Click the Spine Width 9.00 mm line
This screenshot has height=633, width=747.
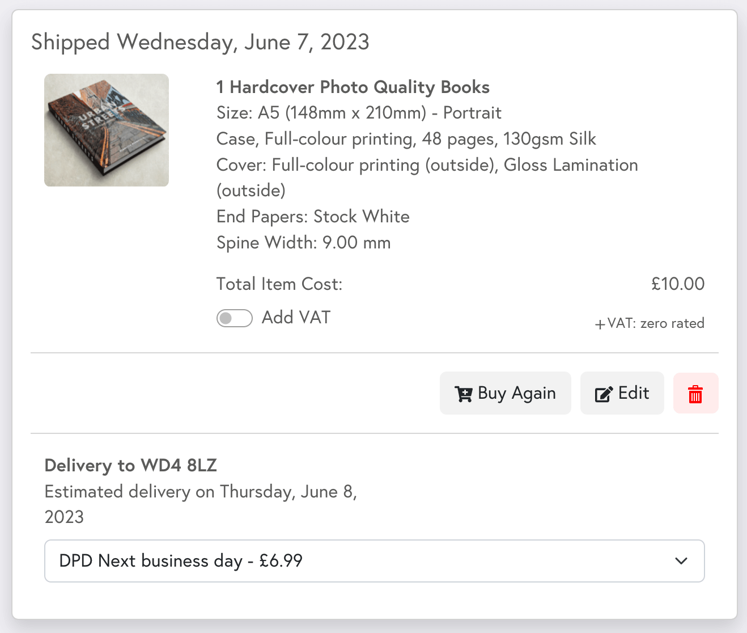click(303, 243)
